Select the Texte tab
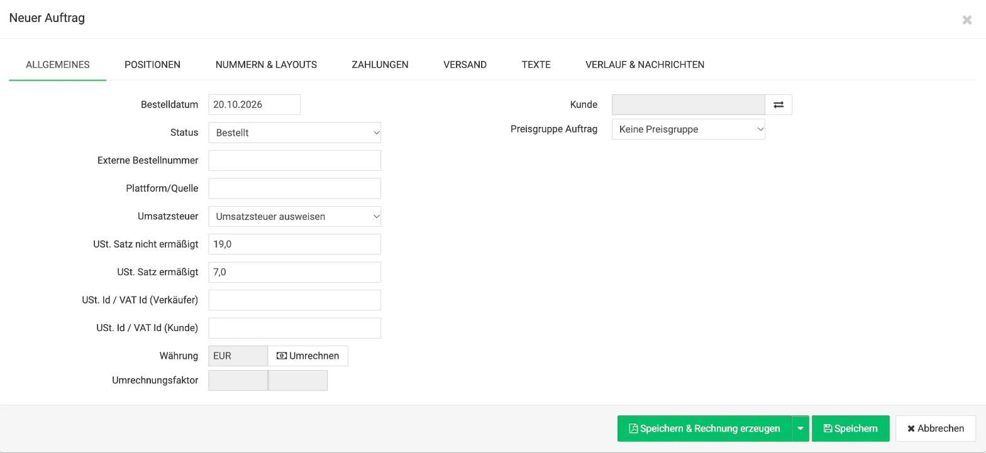 click(536, 65)
